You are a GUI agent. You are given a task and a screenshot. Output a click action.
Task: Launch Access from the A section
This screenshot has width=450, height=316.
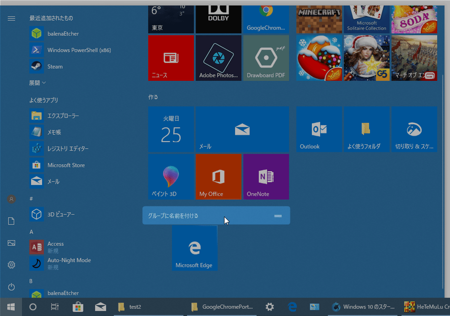[x=47, y=247]
